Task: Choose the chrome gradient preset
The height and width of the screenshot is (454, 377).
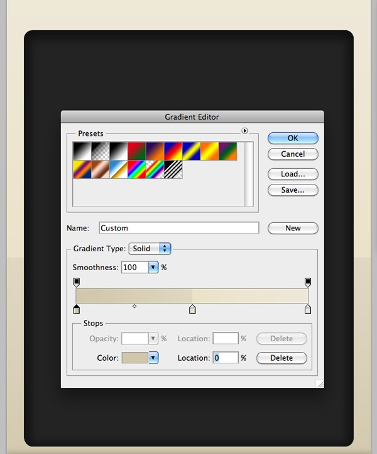Action: pyautogui.click(x=119, y=169)
